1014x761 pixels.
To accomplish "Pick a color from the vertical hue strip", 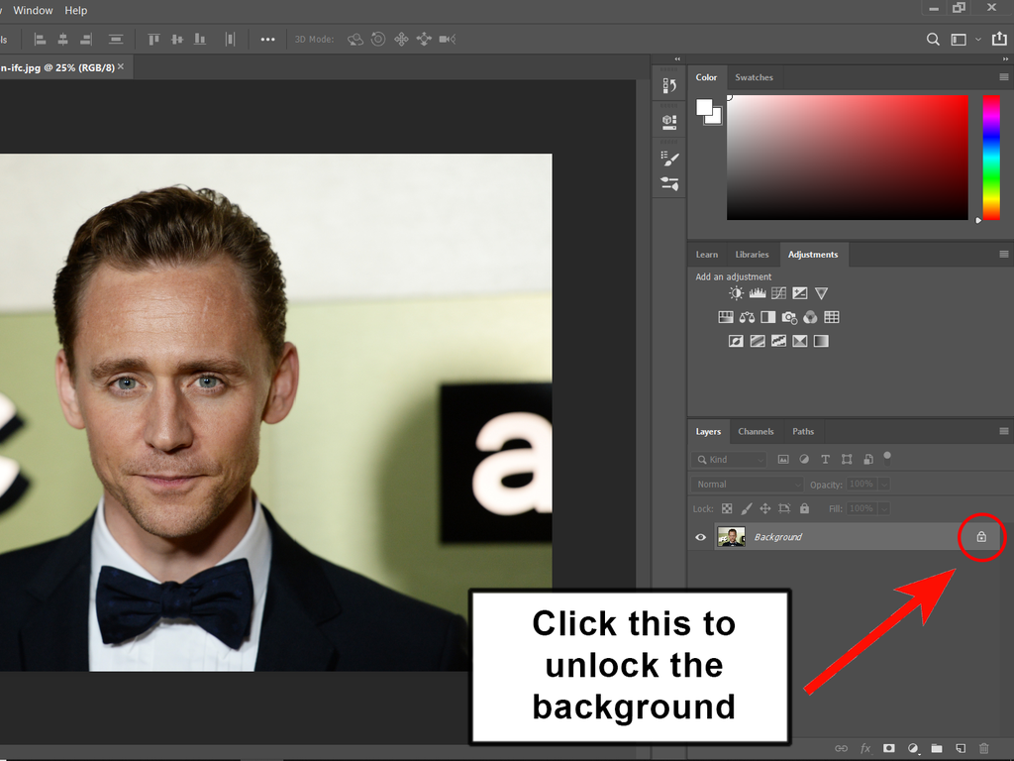I will point(990,159).
